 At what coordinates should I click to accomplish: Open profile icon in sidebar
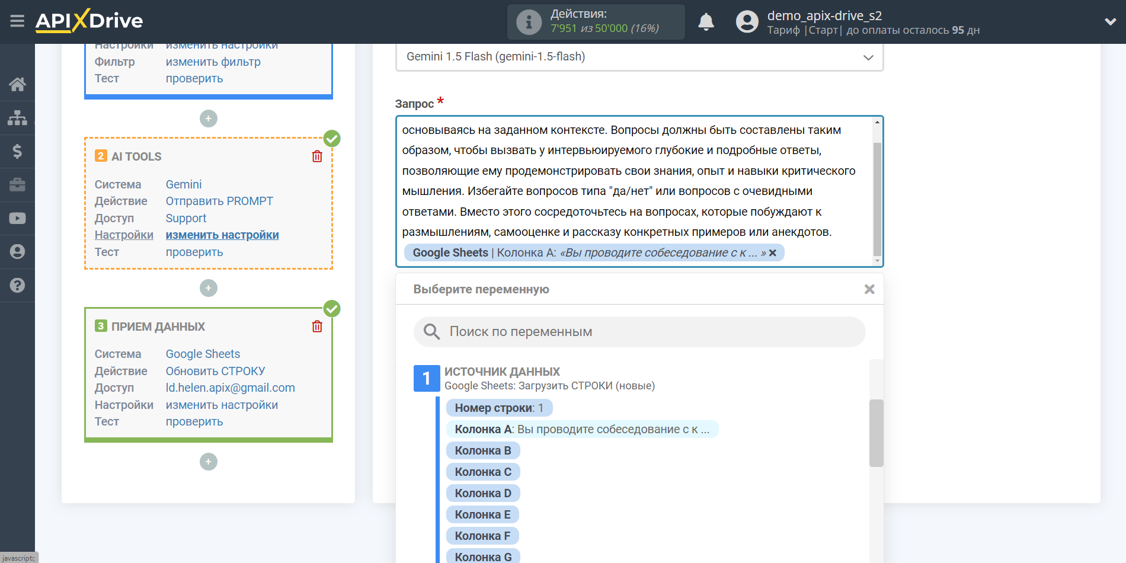point(17,252)
